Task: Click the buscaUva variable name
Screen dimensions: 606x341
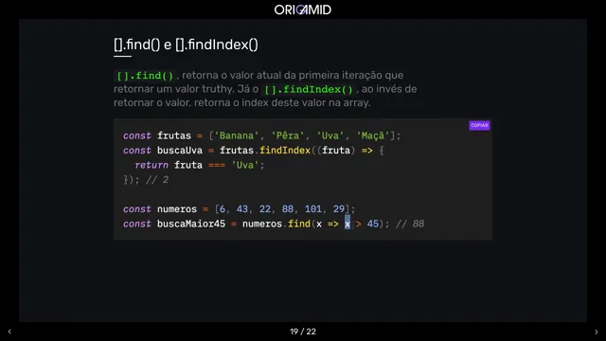Action: click(x=179, y=151)
